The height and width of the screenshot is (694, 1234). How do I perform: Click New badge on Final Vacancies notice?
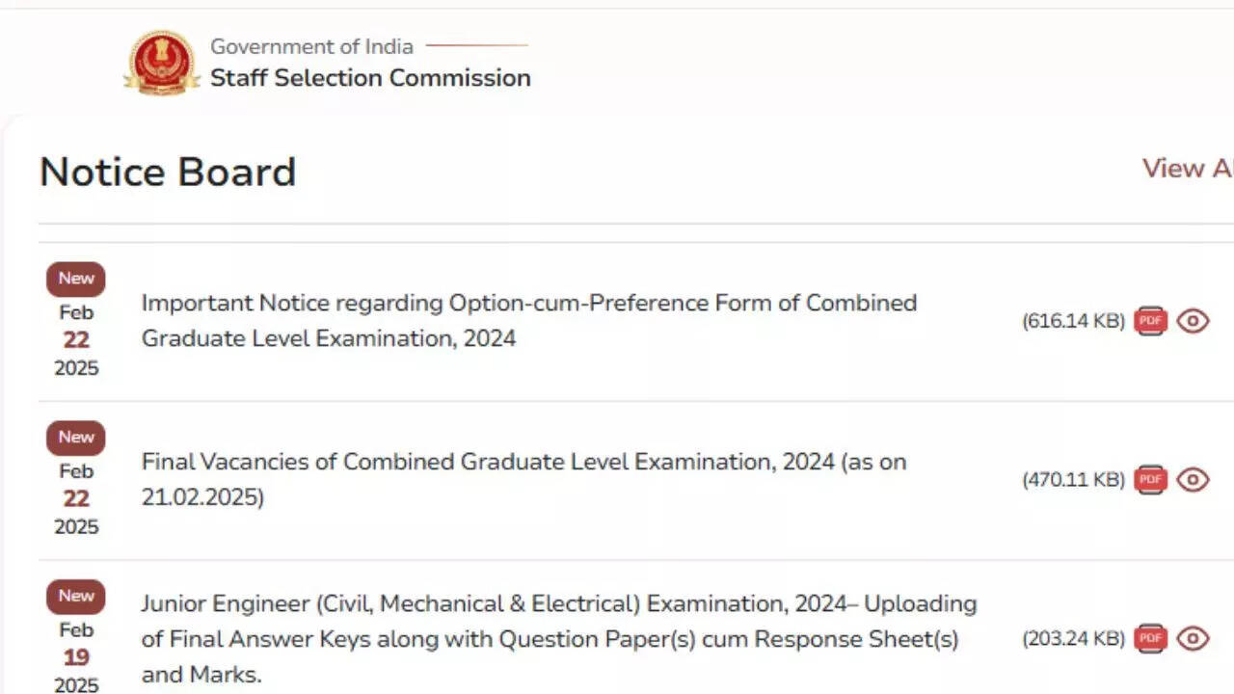click(x=76, y=438)
